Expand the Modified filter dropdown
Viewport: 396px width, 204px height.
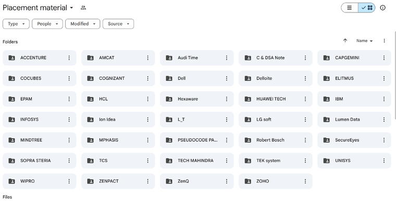[x=82, y=24]
